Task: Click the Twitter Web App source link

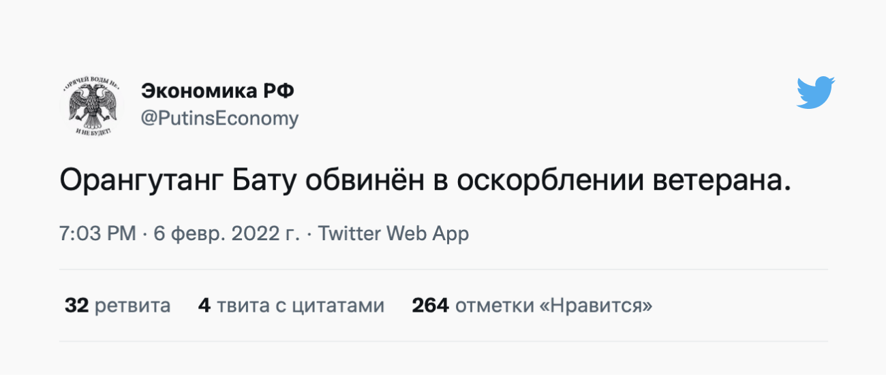Action: pyautogui.click(x=394, y=233)
